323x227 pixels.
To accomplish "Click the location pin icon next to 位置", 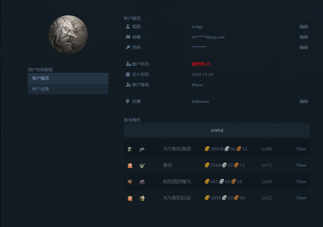I will point(128,101).
